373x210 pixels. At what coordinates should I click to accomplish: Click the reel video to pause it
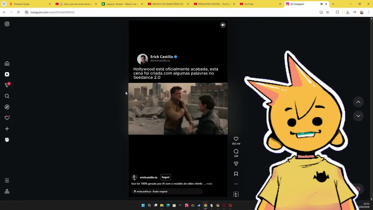click(178, 109)
